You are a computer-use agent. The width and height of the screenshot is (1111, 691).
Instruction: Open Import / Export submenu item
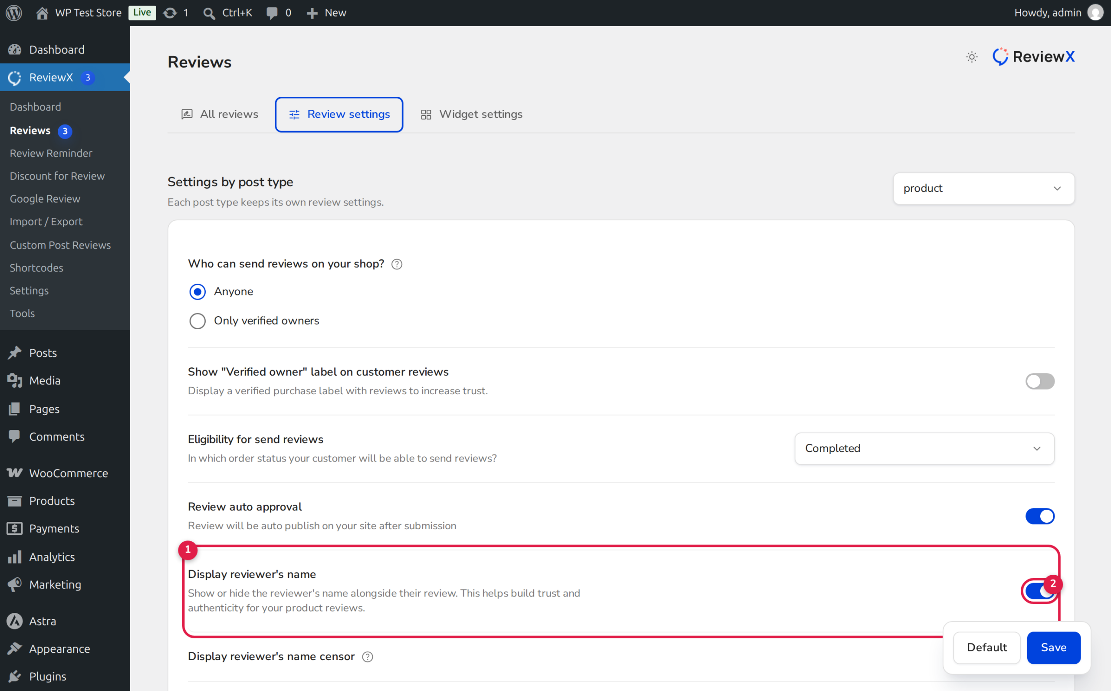click(46, 222)
